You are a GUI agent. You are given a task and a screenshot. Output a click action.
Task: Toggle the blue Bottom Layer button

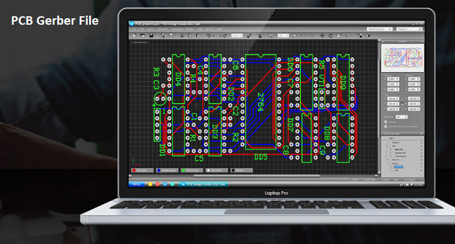click(x=167, y=170)
